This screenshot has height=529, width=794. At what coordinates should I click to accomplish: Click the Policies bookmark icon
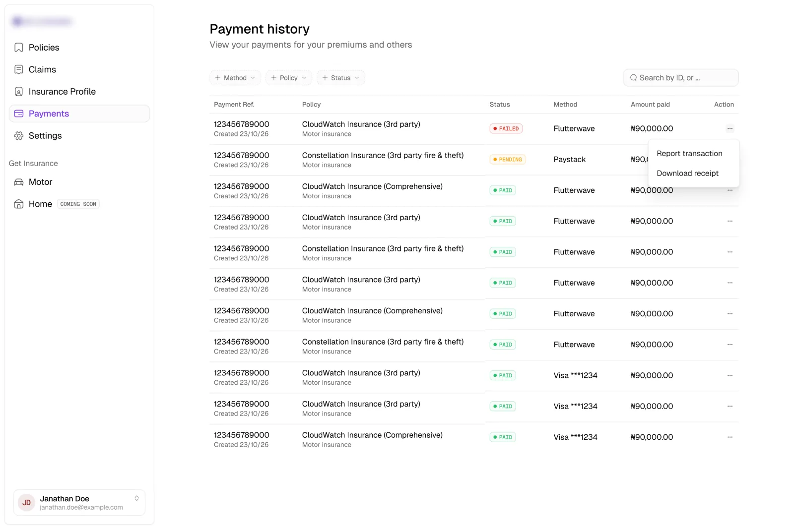point(19,48)
